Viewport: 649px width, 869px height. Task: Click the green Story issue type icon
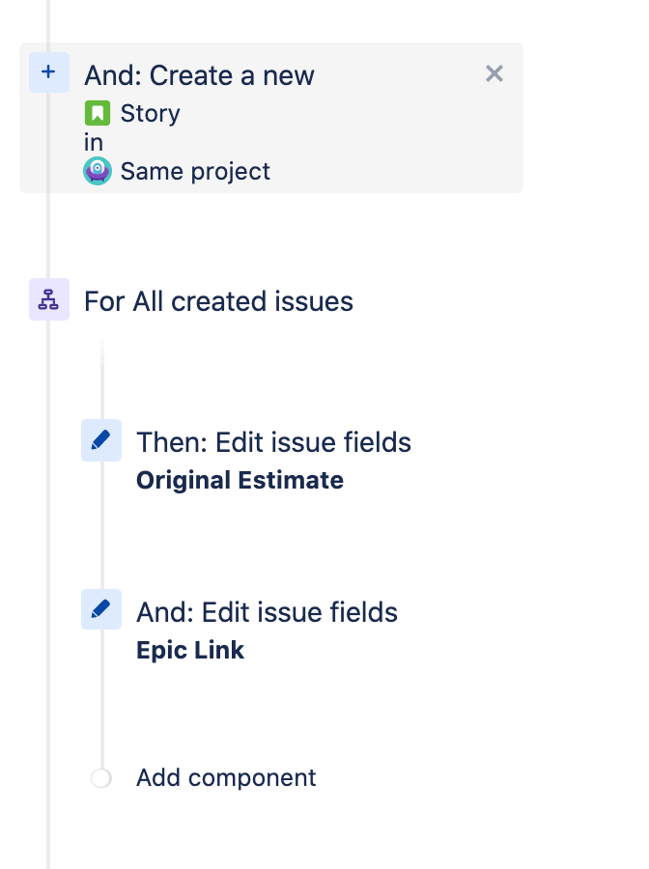click(98, 113)
